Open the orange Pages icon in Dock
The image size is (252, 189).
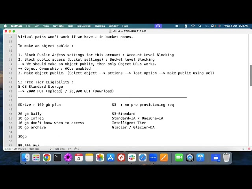click(x=164, y=157)
